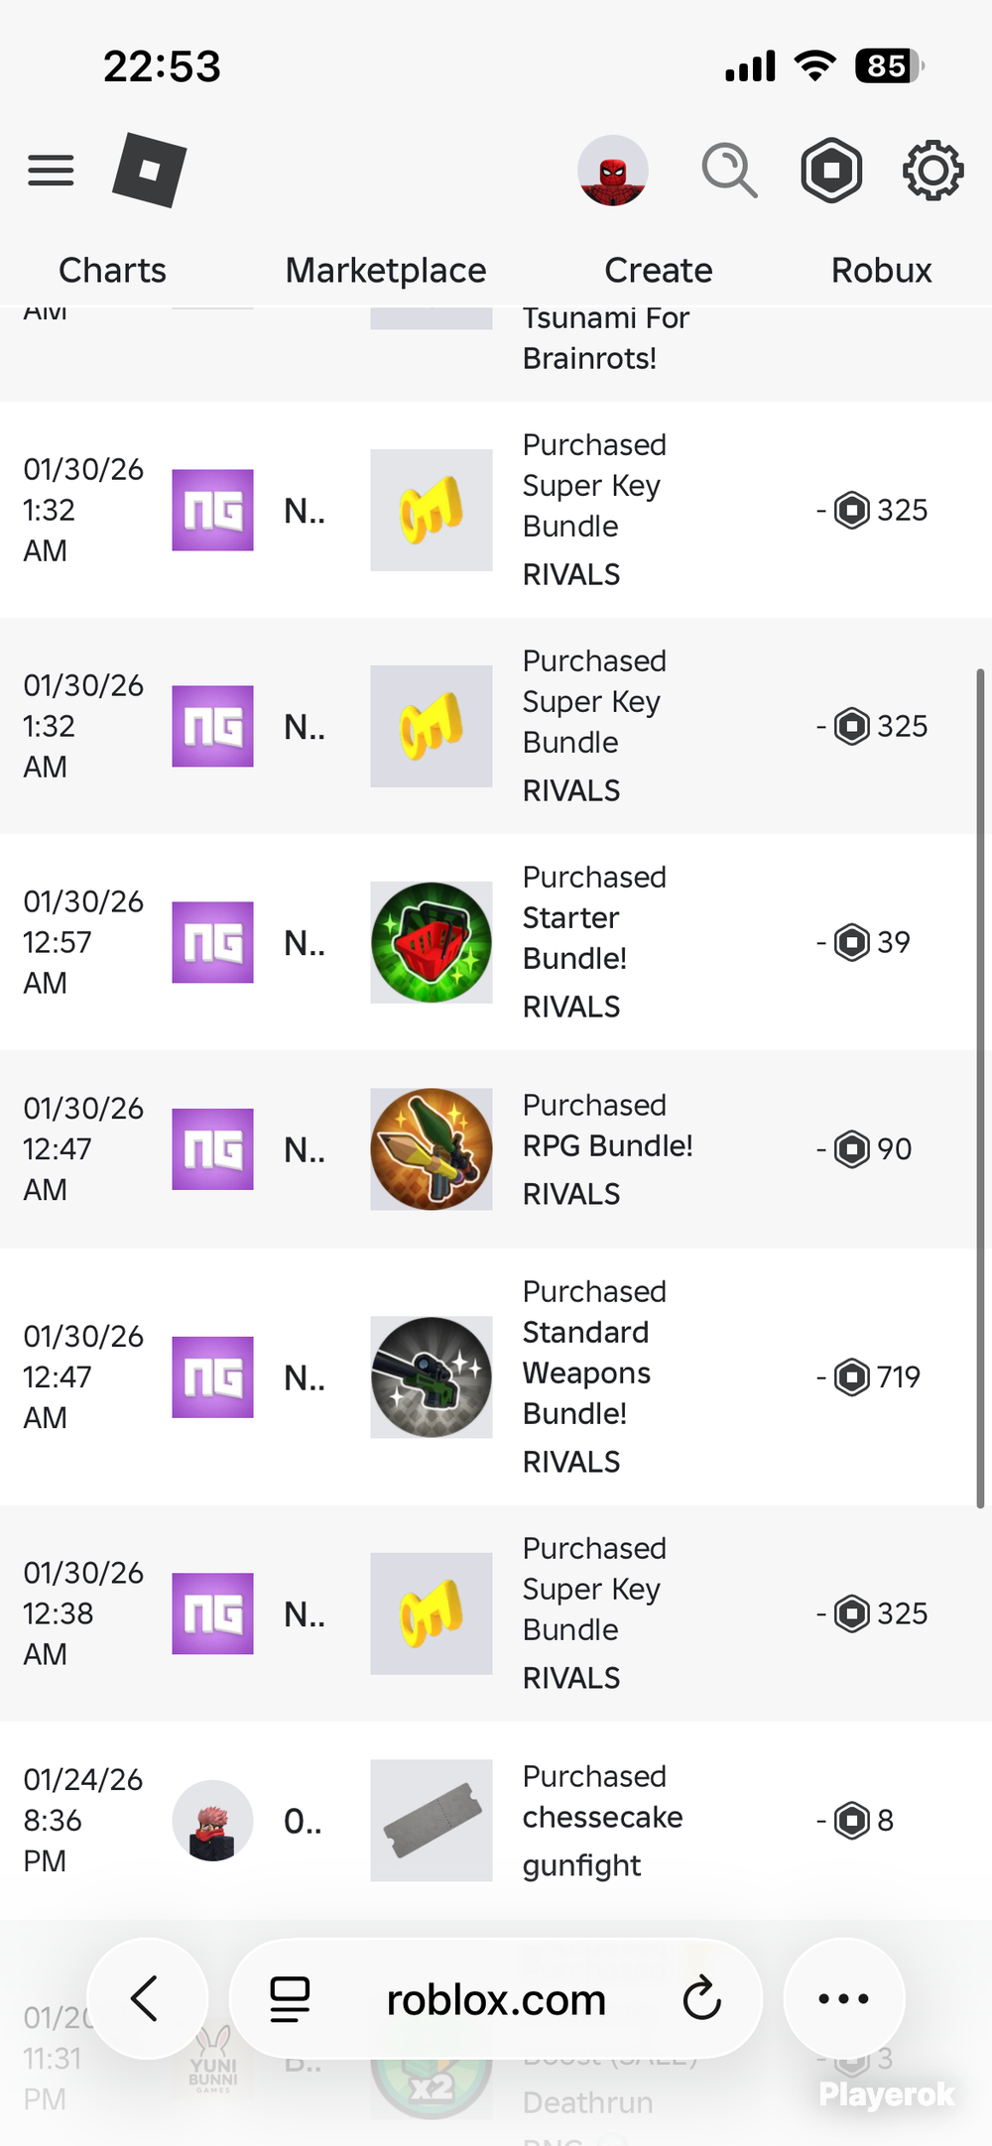Open browser more options ellipsis button
Image resolution: width=992 pixels, height=2146 pixels.
(843, 1998)
